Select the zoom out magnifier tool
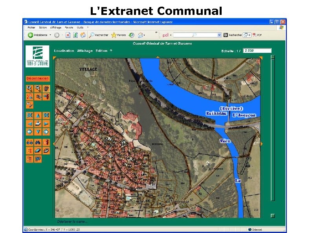Image resolution: width=312 pixels, height=233 pixels. tap(38, 89)
